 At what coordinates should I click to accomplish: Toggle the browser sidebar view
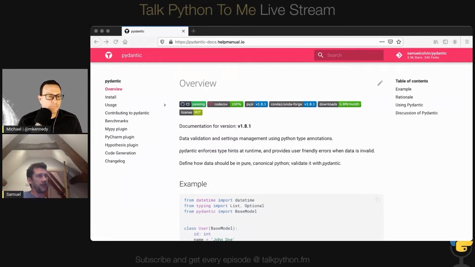[445, 42]
